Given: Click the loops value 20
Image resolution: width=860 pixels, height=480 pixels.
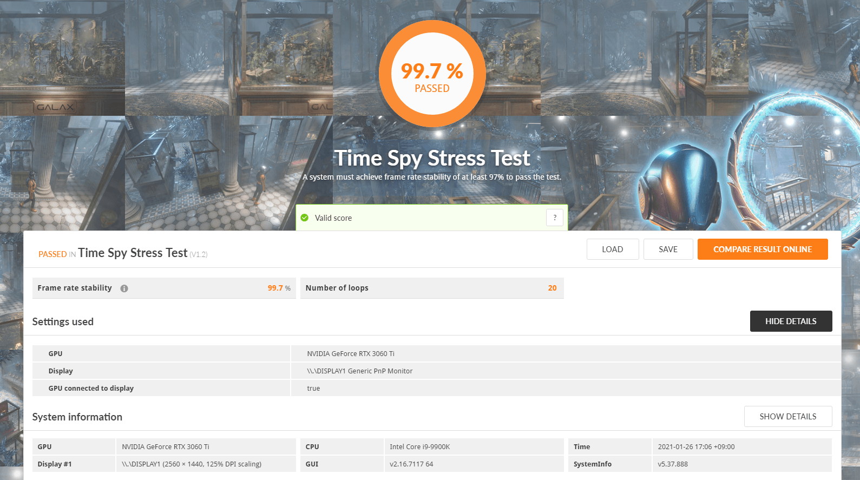Looking at the screenshot, I should pyautogui.click(x=552, y=288).
